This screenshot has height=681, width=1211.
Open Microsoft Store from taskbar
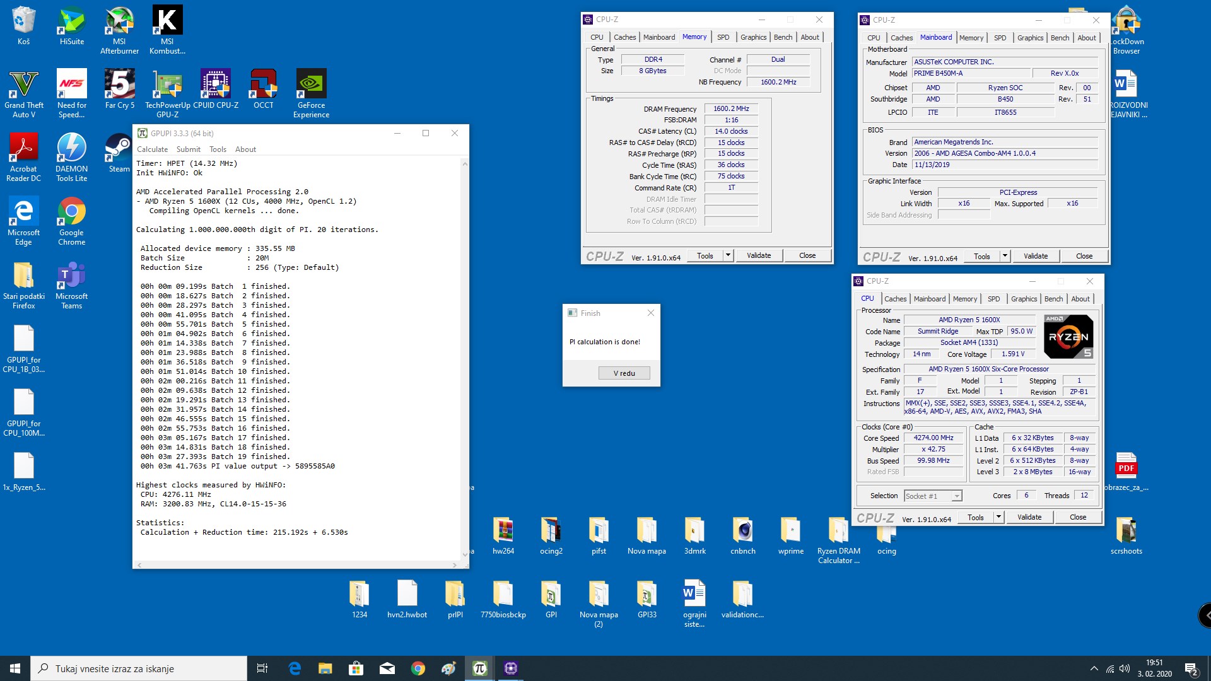(x=356, y=668)
